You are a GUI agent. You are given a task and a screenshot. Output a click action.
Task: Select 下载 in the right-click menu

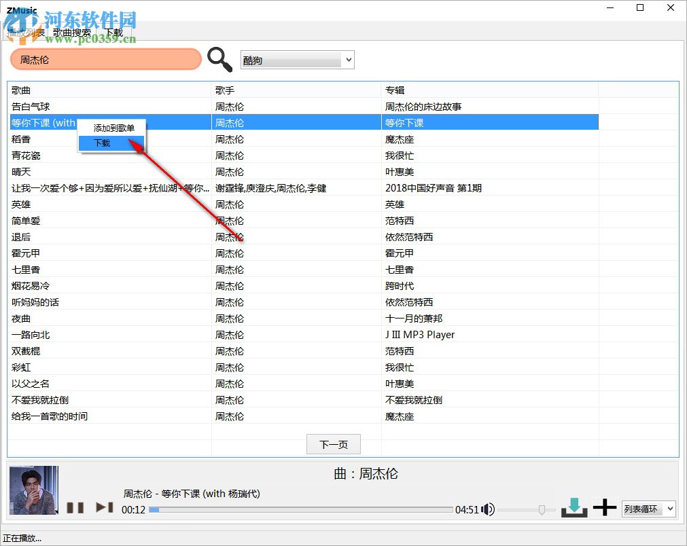point(101,143)
